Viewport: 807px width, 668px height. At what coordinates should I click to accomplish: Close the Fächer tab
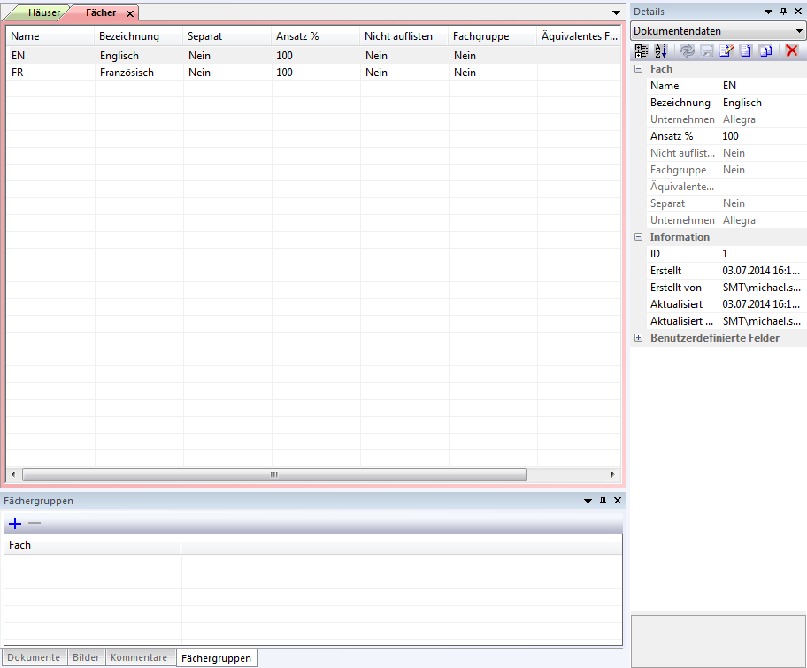[130, 14]
